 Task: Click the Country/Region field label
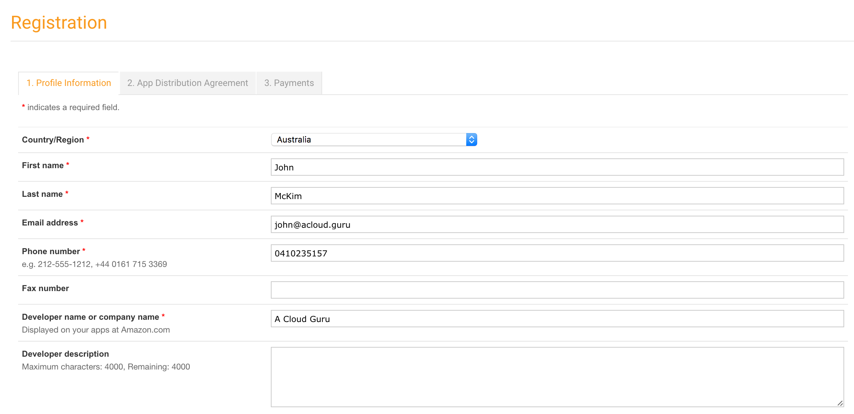click(x=53, y=140)
